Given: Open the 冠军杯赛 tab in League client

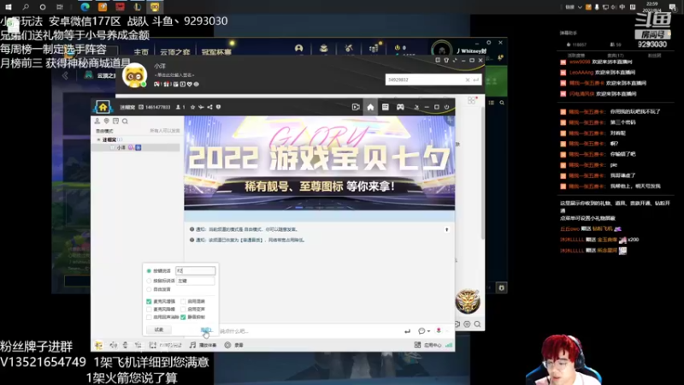Looking at the screenshot, I should pyautogui.click(x=216, y=52).
